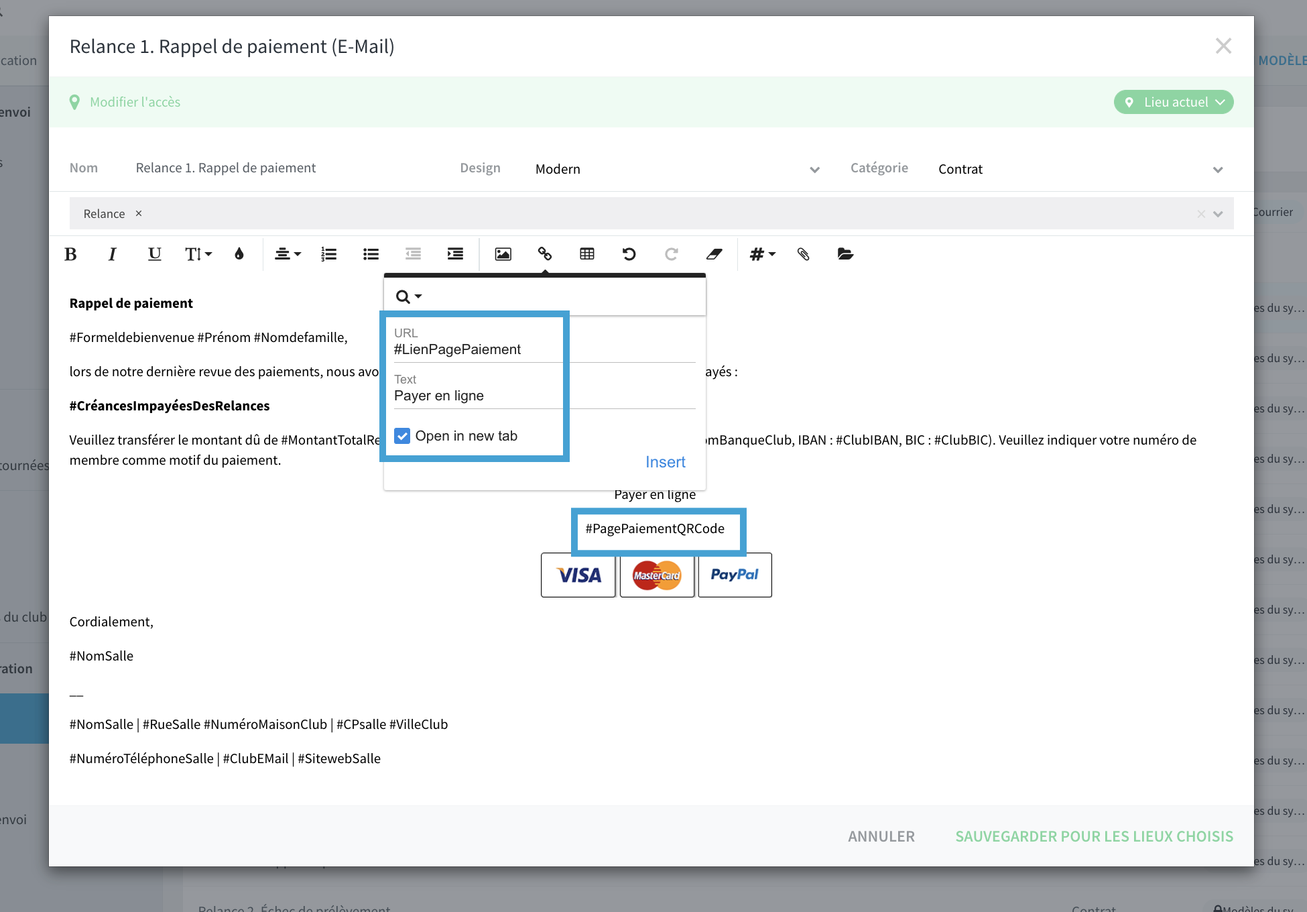Click the 'Payer en ligne' link text in body
This screenshot has width=1307, height=912.
(655, 495)
